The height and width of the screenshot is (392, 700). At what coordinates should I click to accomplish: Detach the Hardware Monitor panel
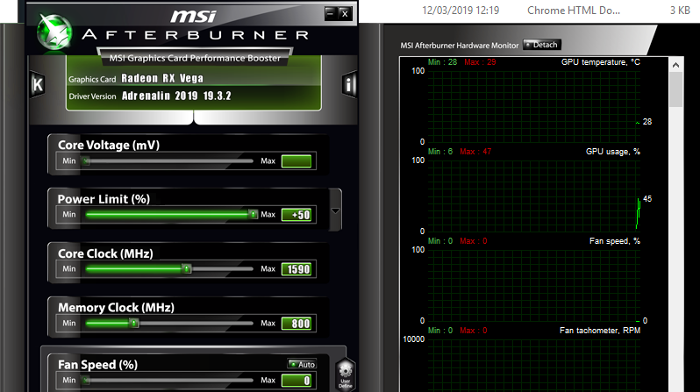(541, 45)
